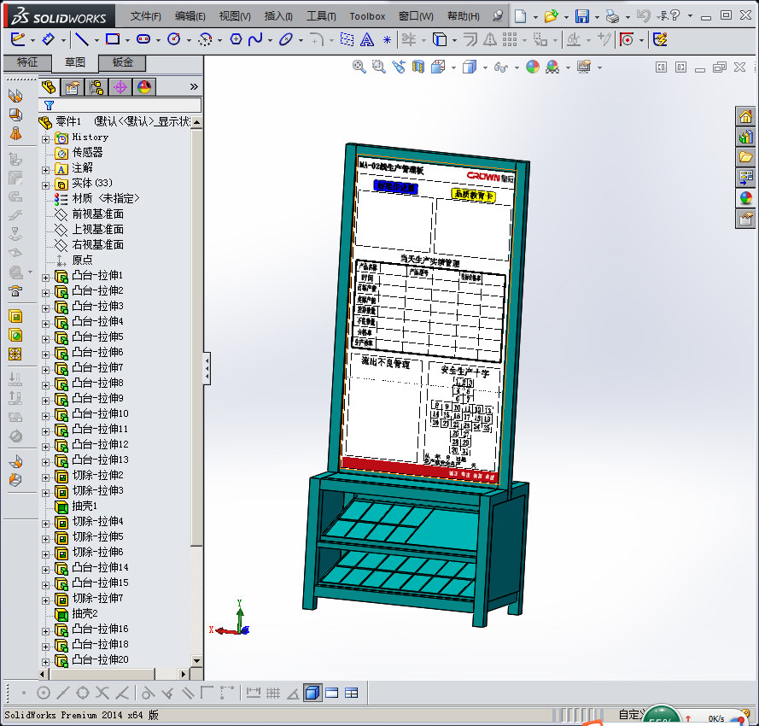759x726 pixels.
Task: Click the network speed tray indicator
Action: 716,718
